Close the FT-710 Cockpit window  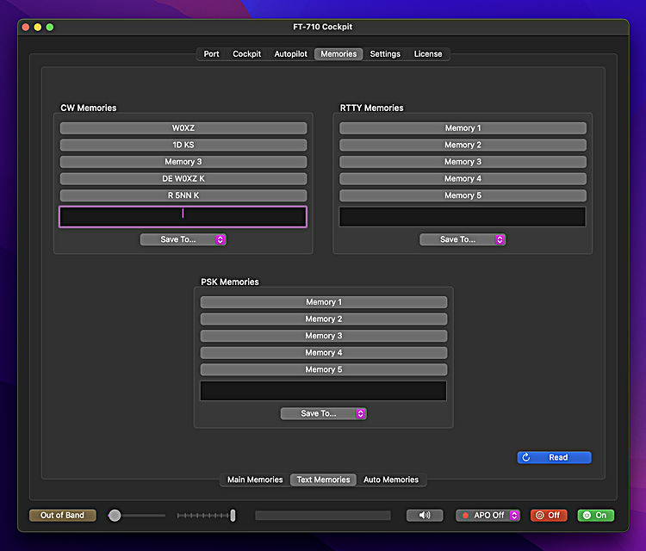coord(26,28)
